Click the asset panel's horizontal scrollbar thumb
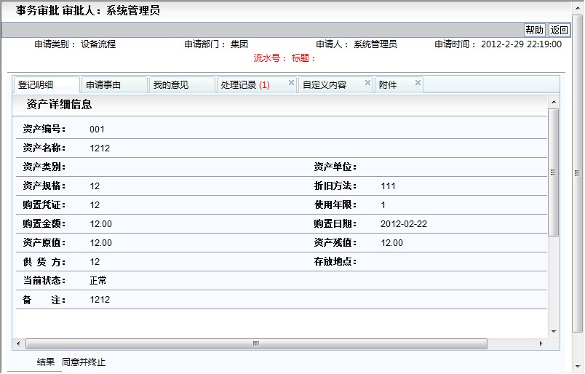The width and height of the screenshot is (585, 374). pyautogui.click(x=256, y=343)
